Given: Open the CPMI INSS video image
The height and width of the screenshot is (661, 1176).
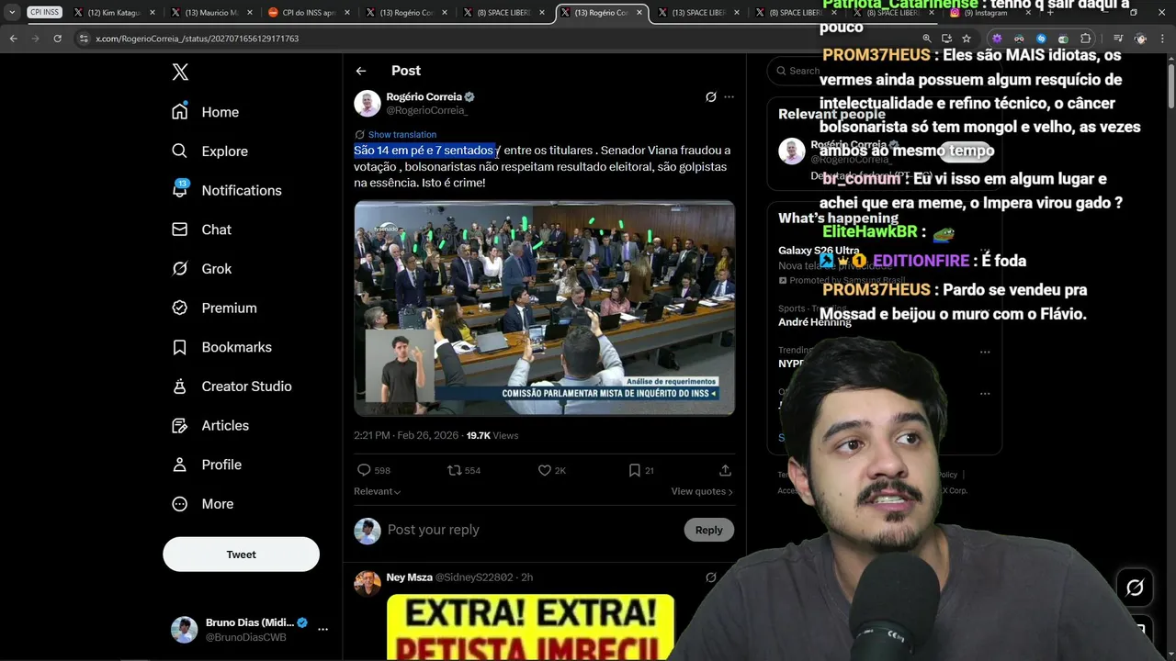Looking at the screenshot, I should coord(544,308).
